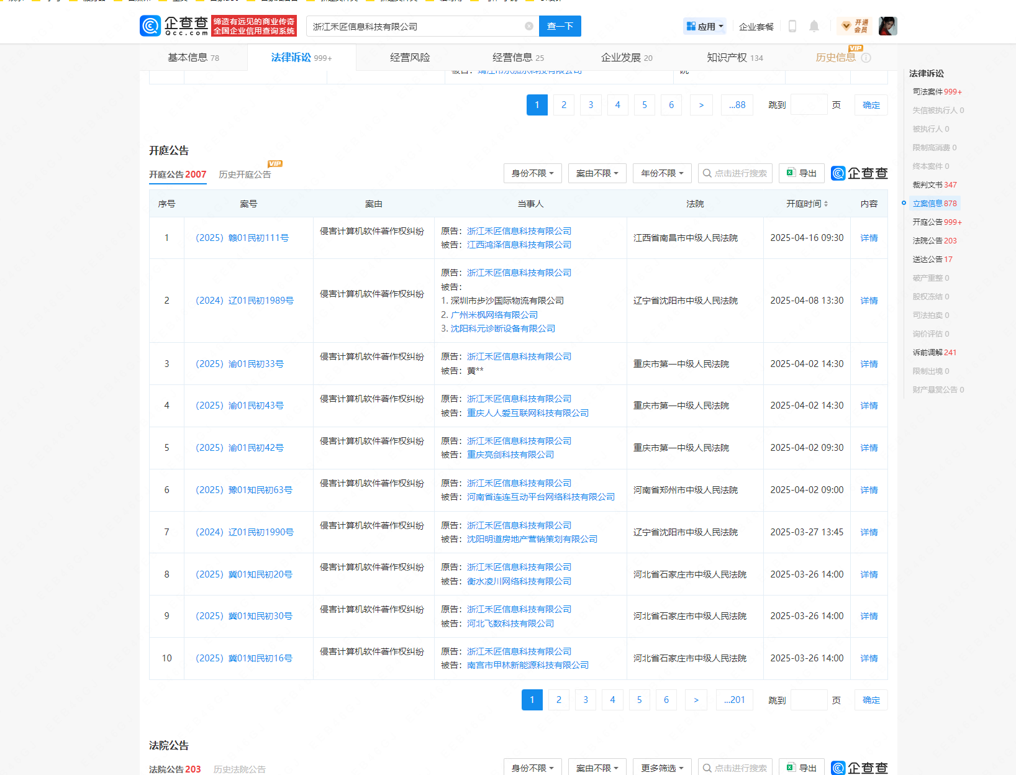Open 身份不限 dropdown in 法院公告
This screenshot has width=1016, height=775.
point(533,768)
